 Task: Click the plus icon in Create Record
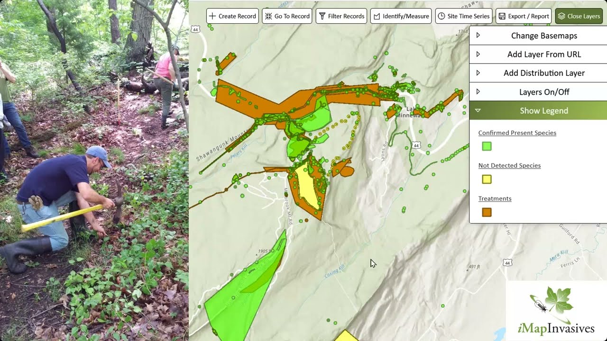[x=212, y=16]
